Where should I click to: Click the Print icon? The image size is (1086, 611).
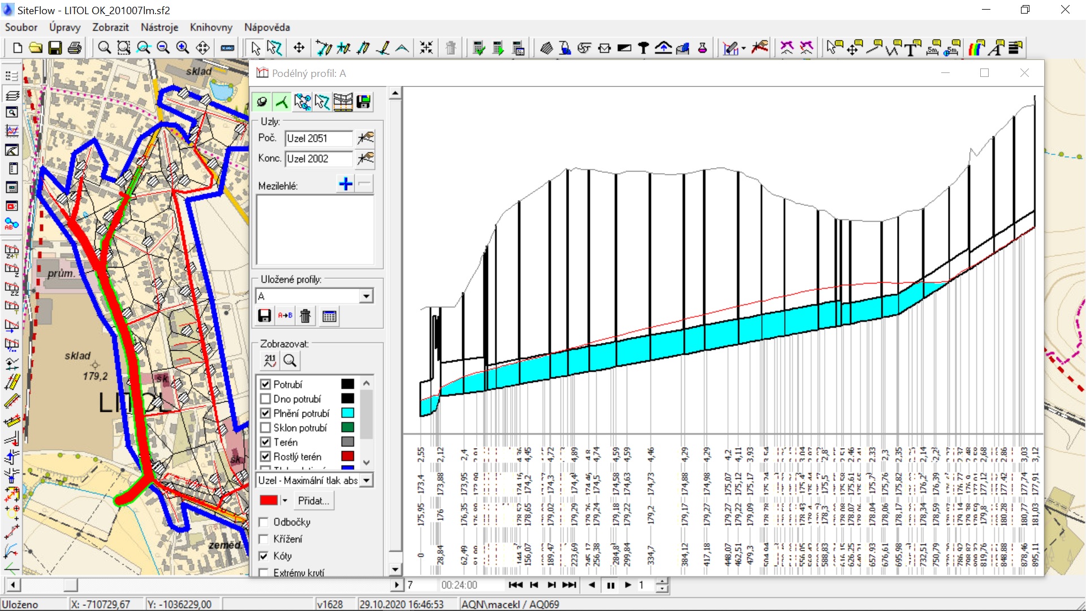[74, 48]
